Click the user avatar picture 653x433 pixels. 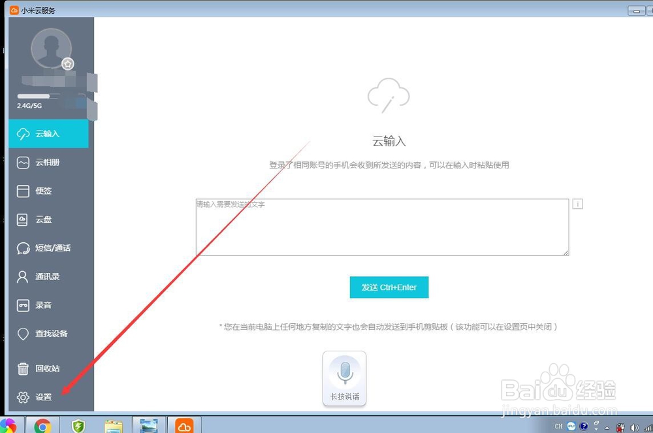[51, 48]
